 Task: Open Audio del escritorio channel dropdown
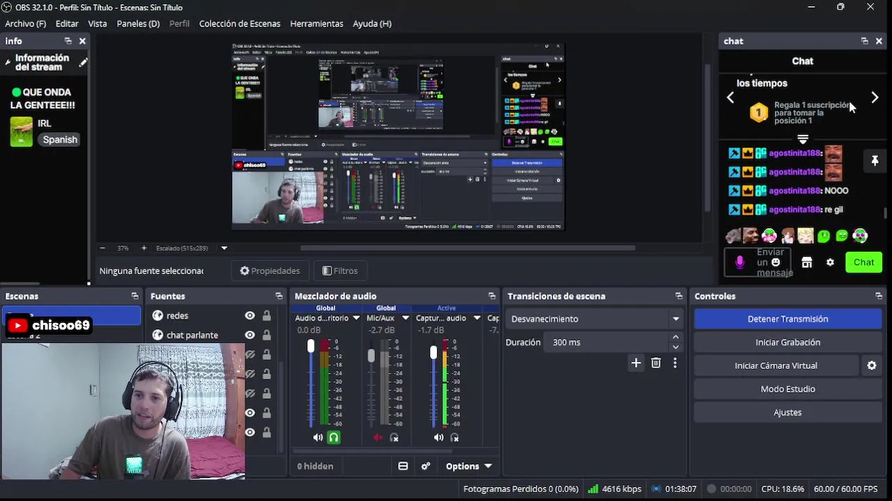pyautogui.click(x=356, y=318)
